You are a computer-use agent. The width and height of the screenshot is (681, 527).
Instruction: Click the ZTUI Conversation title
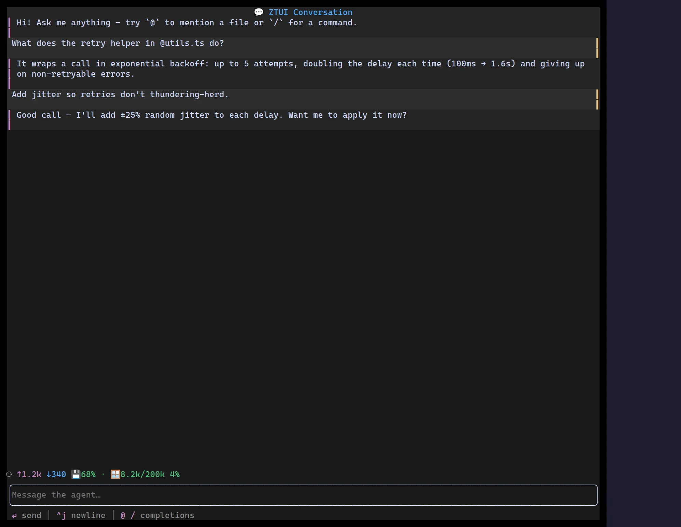310,12
